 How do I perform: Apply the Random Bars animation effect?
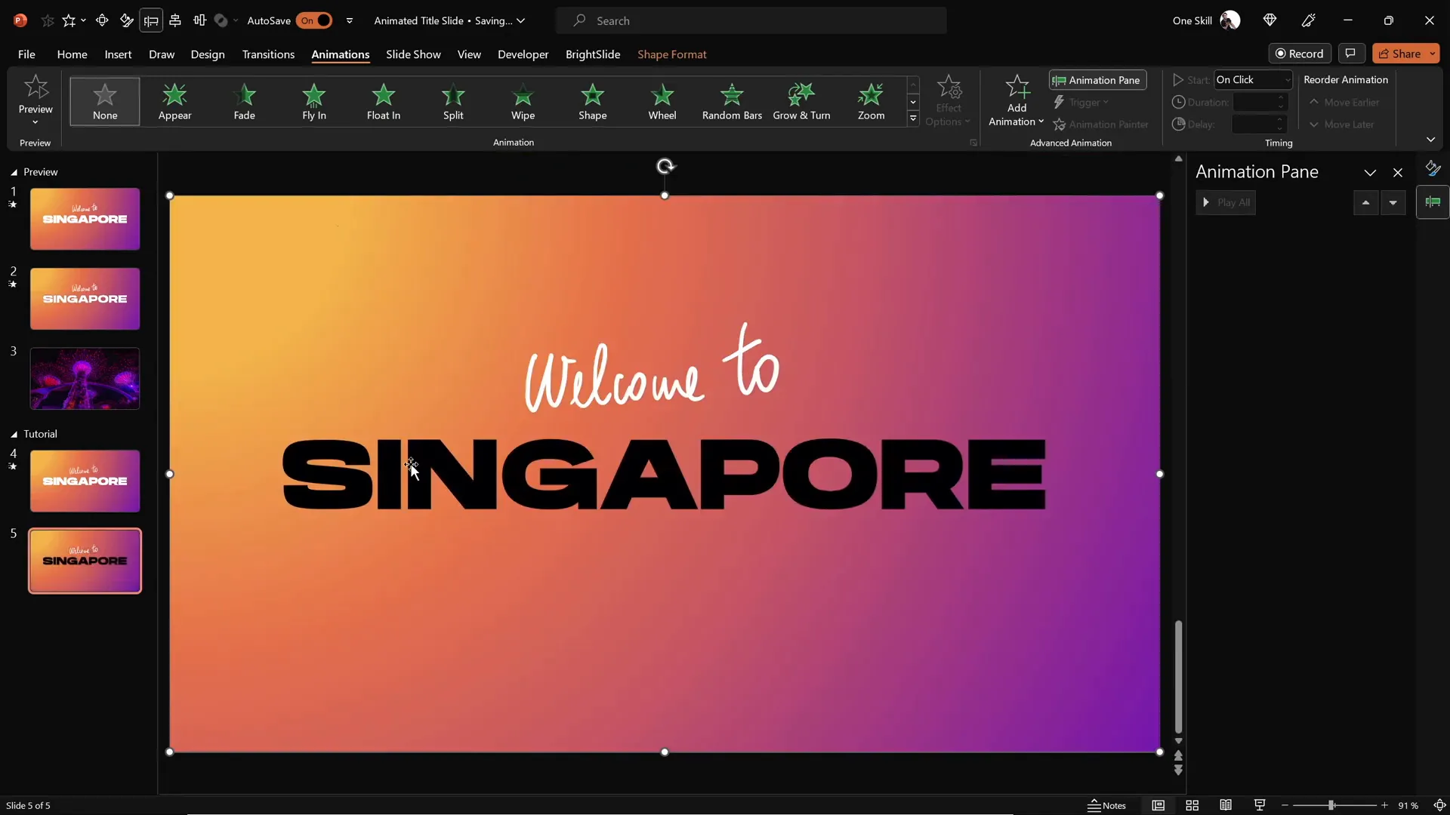pyautogui.click(x=732, y=101)
